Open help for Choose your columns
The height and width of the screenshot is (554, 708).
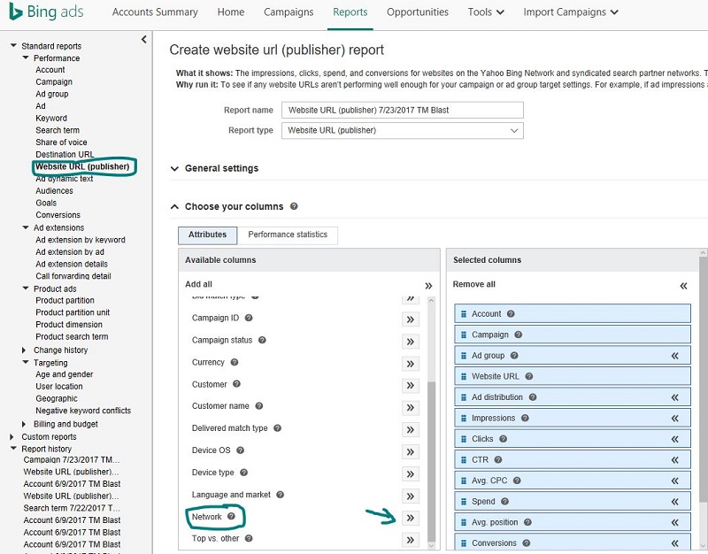(294, 206)
